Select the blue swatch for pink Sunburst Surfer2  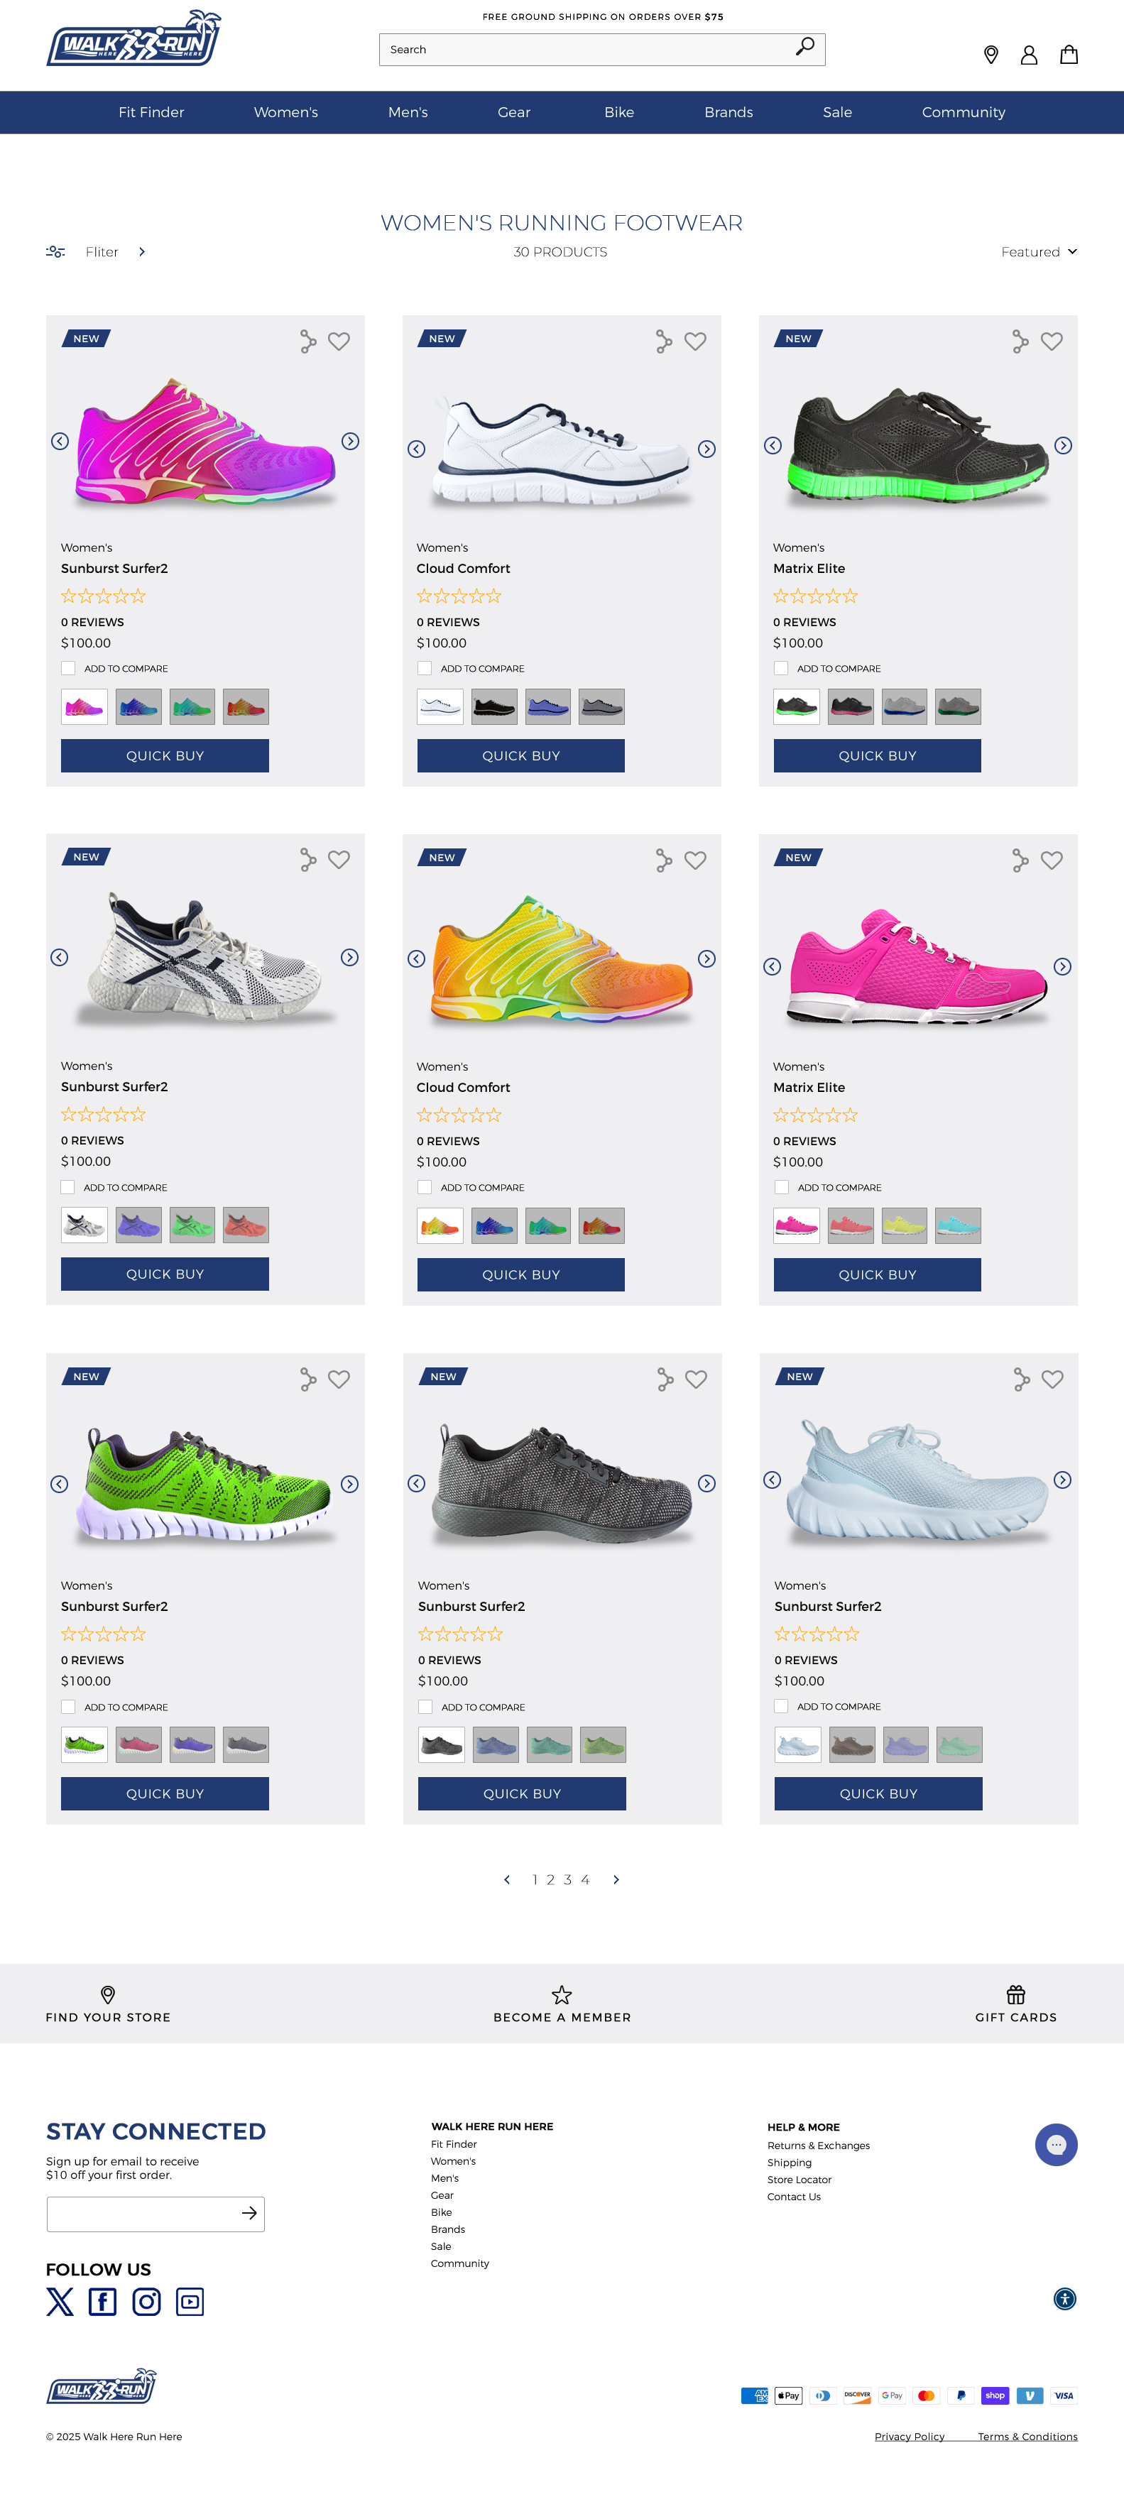point(138,707)
